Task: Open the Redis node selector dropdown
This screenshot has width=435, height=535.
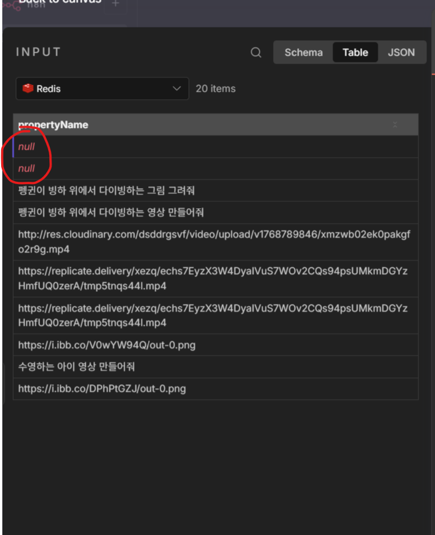Action: coord(102,89)
